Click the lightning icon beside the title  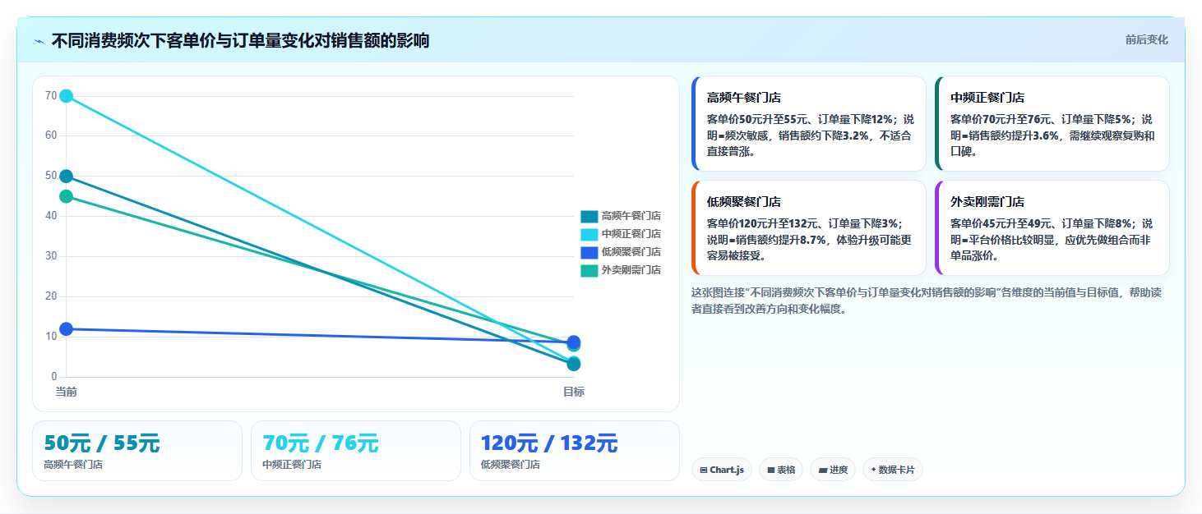[x=39, y=41]
